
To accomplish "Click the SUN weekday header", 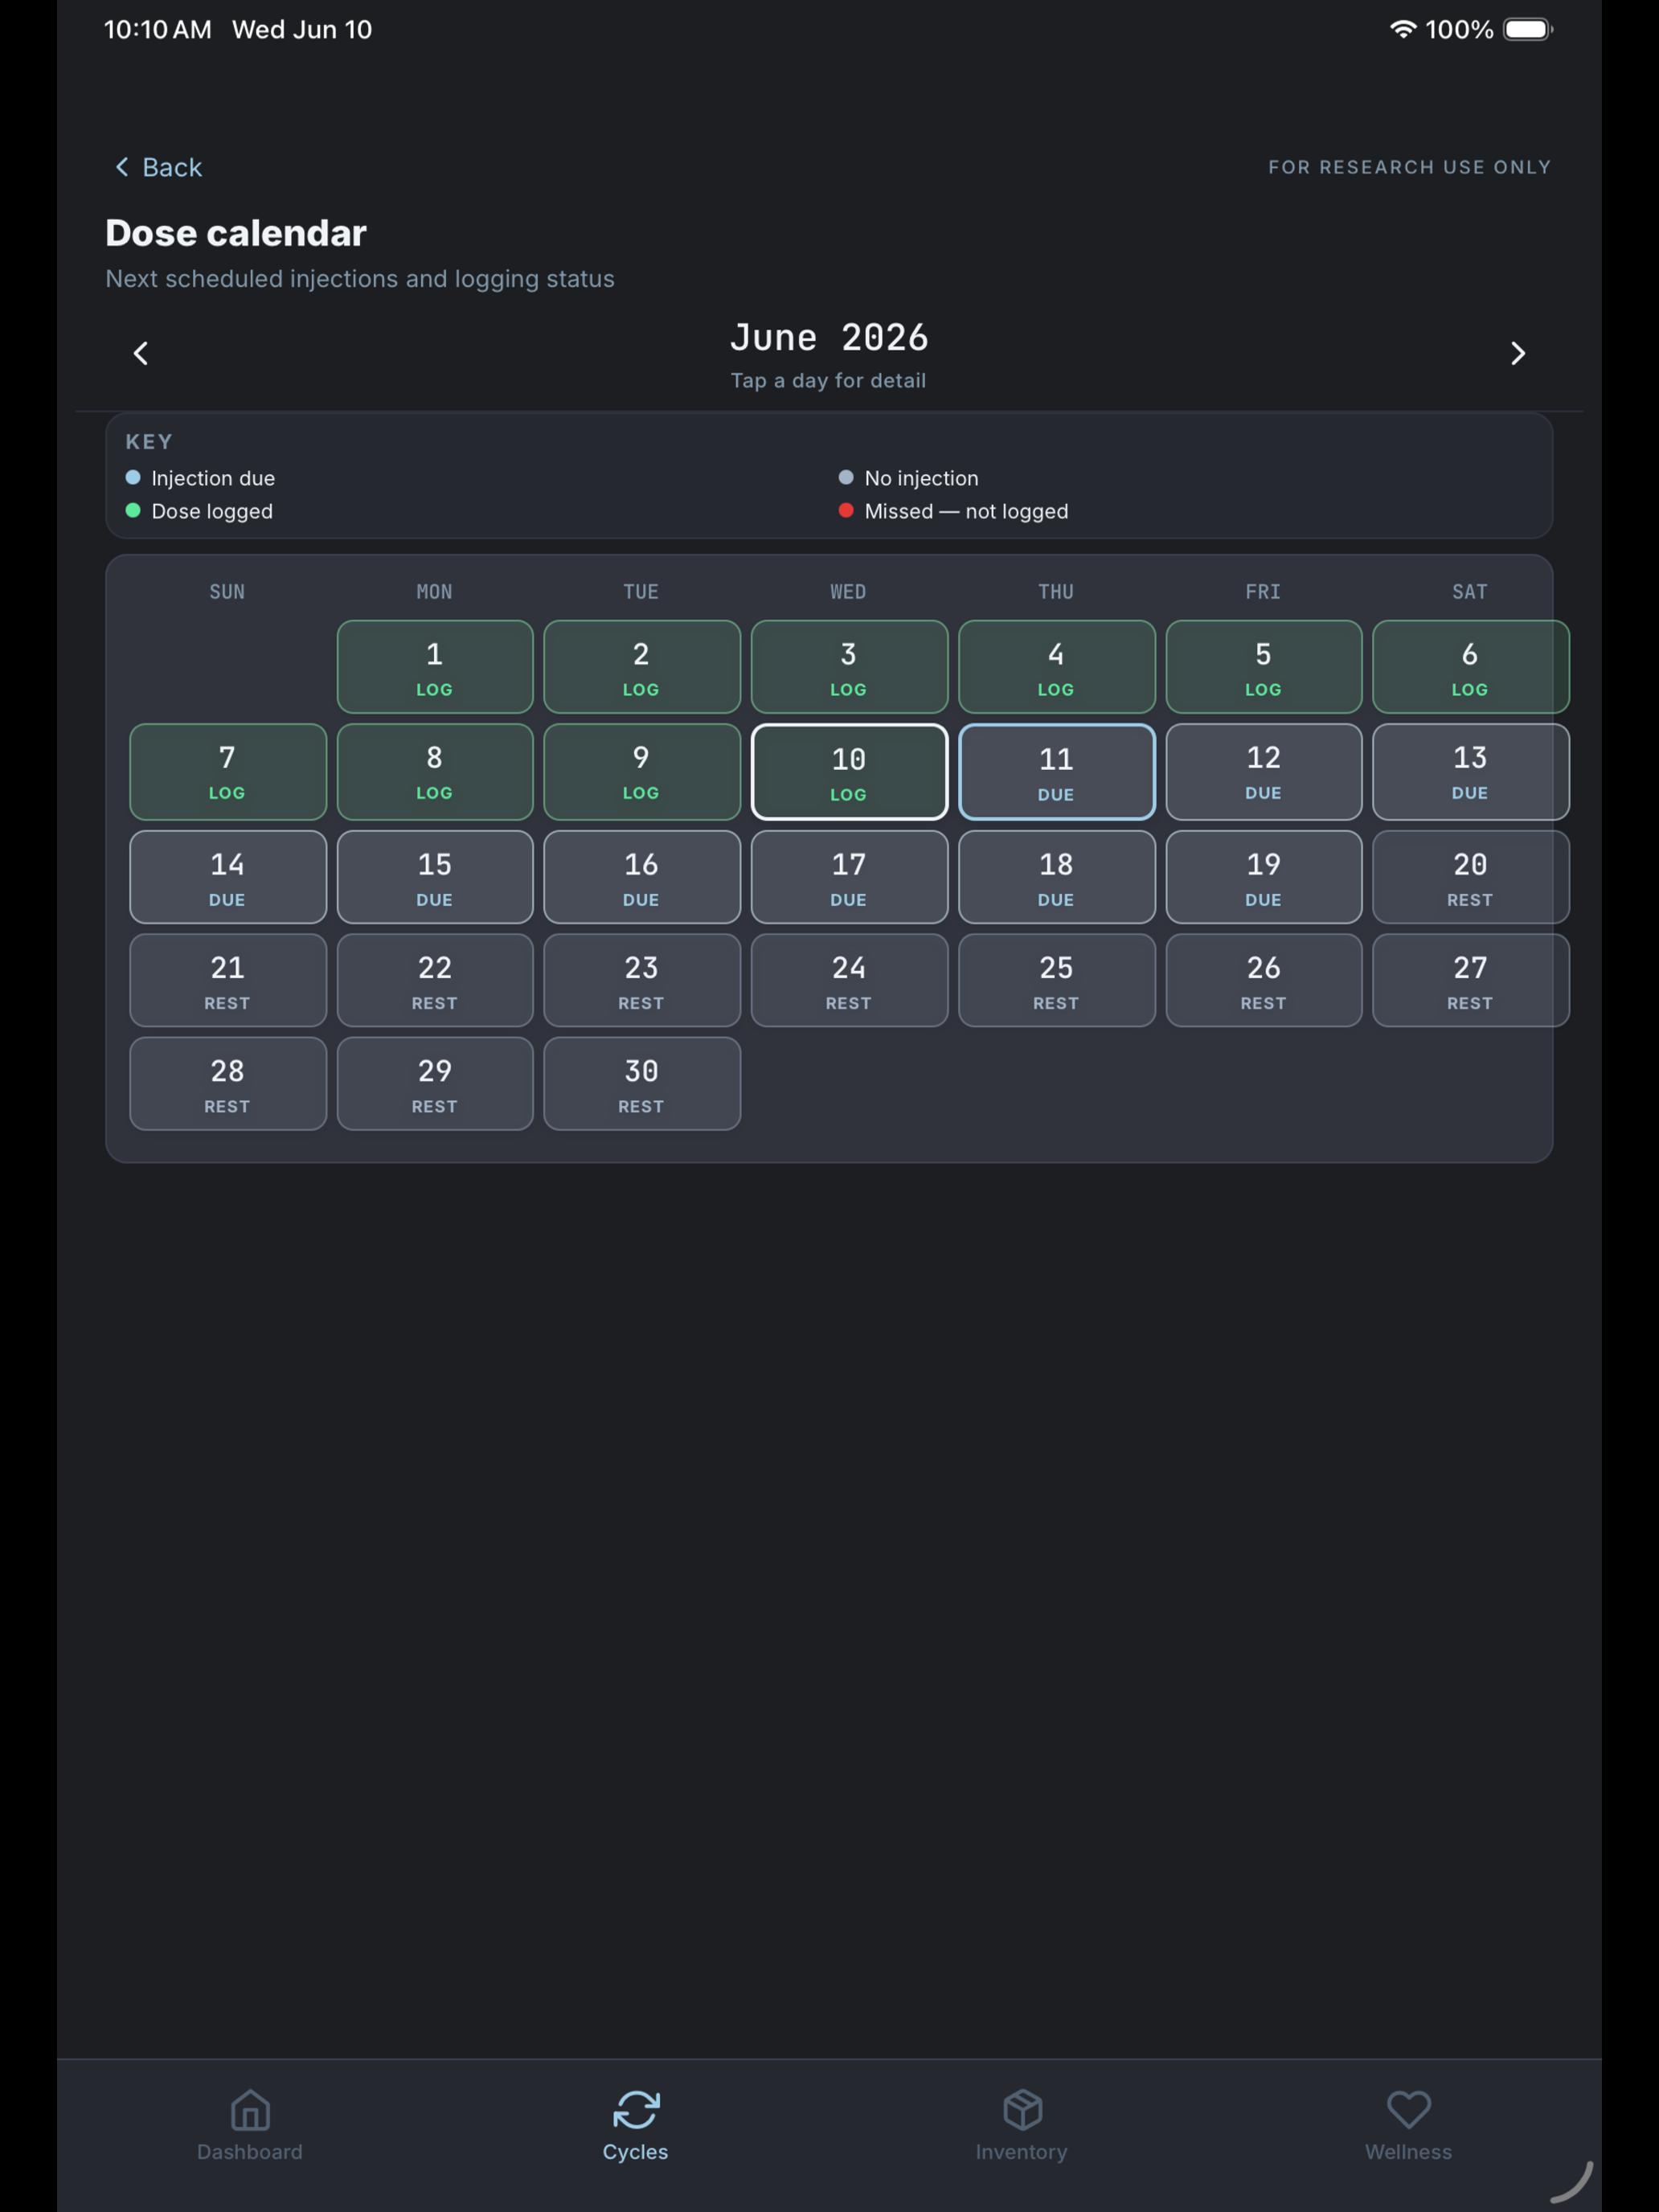I will point(227,592).
